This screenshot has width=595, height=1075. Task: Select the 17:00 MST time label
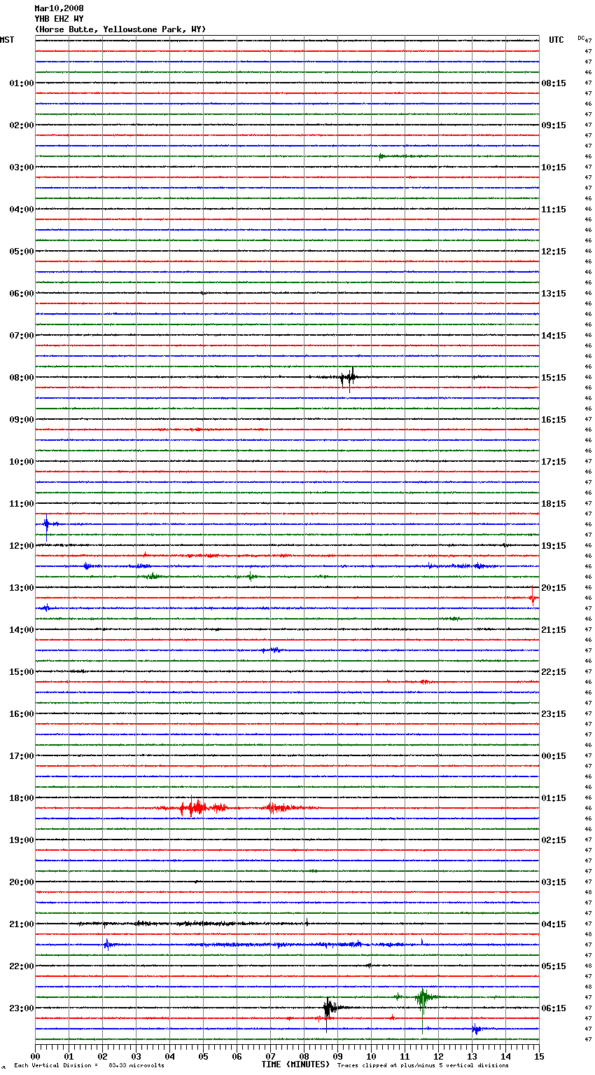tap(22, 756)
